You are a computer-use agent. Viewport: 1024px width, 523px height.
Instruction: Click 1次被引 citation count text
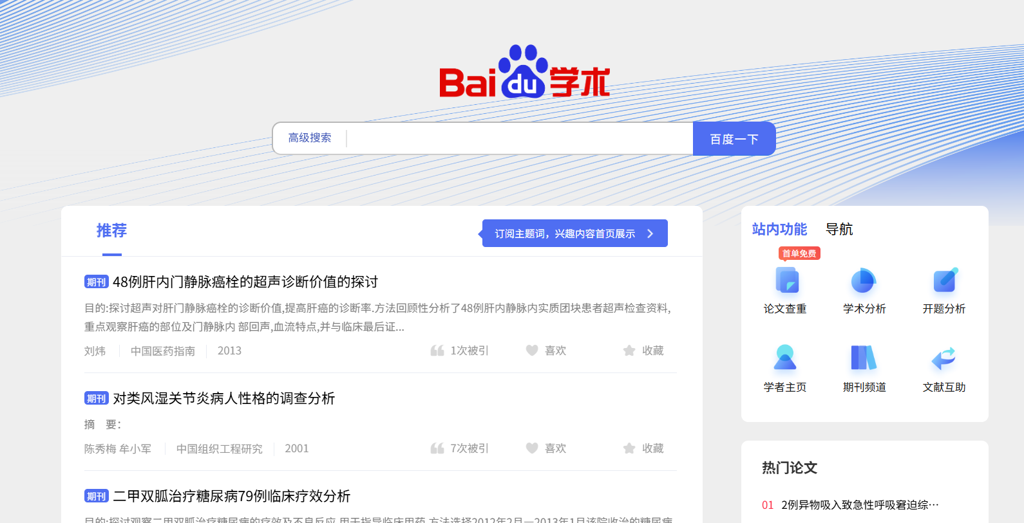click(469, 351)
